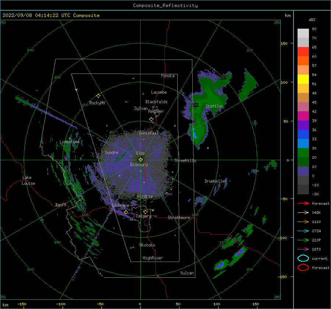
Task: Click the Lake Louise label
Action: click(x=29, y=180)
